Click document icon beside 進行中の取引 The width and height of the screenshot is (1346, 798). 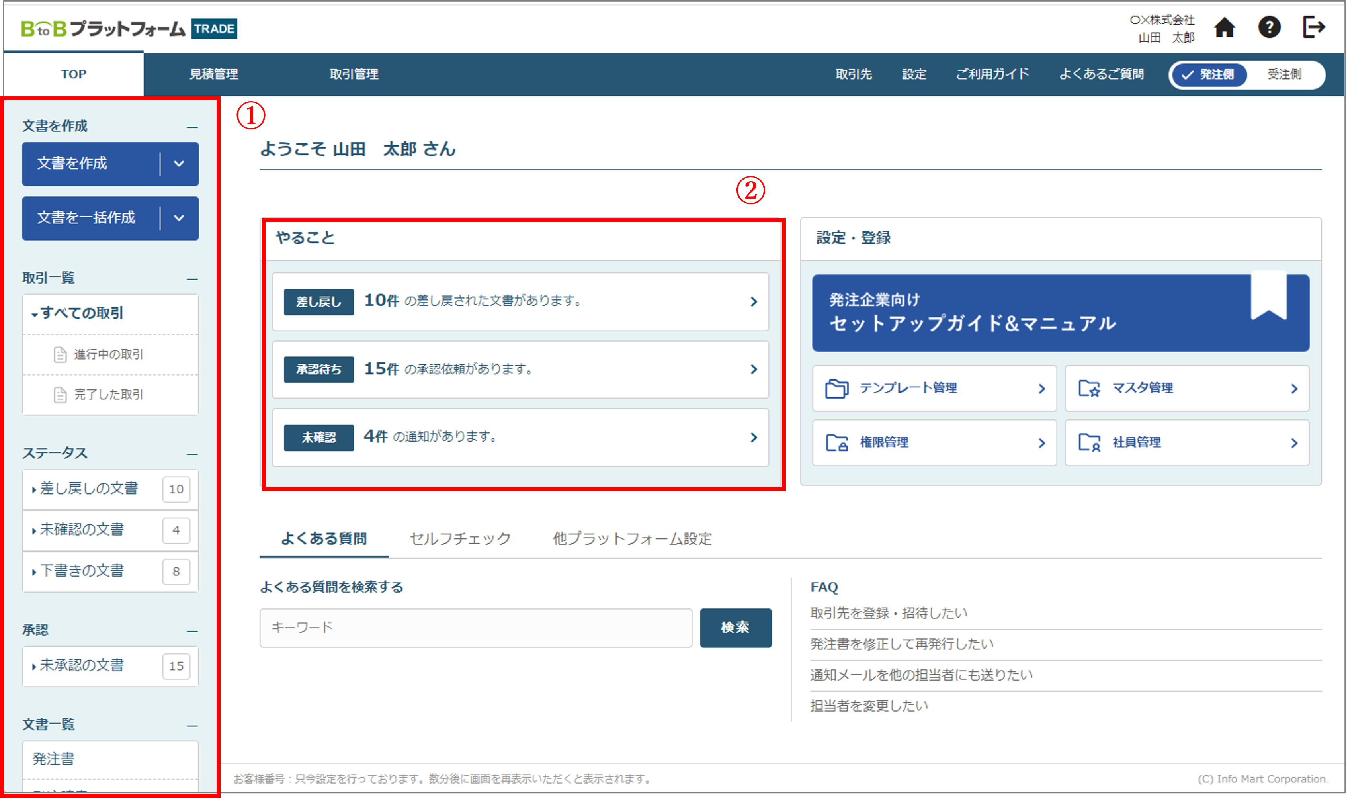pyautogui.click(x=60, y=354)
